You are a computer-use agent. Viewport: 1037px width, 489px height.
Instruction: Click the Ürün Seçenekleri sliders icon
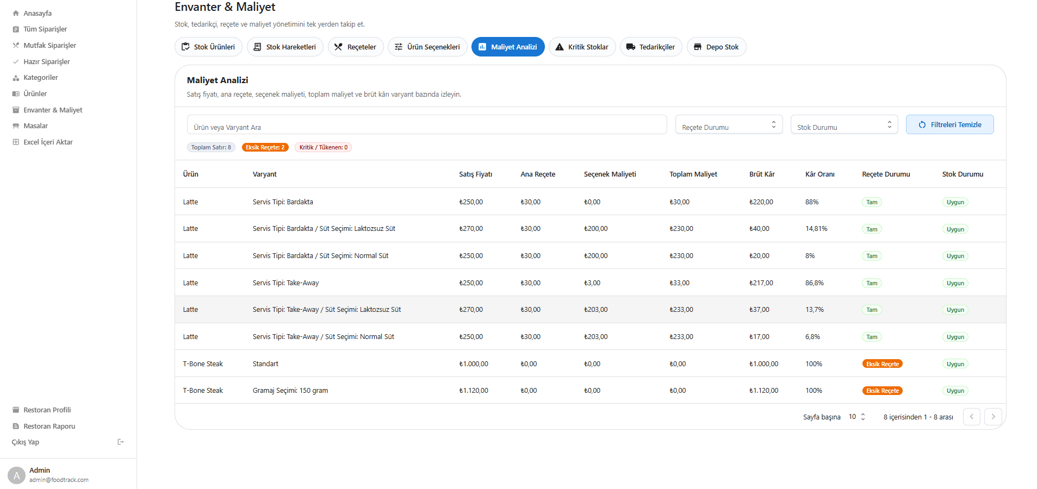[399, 47]
